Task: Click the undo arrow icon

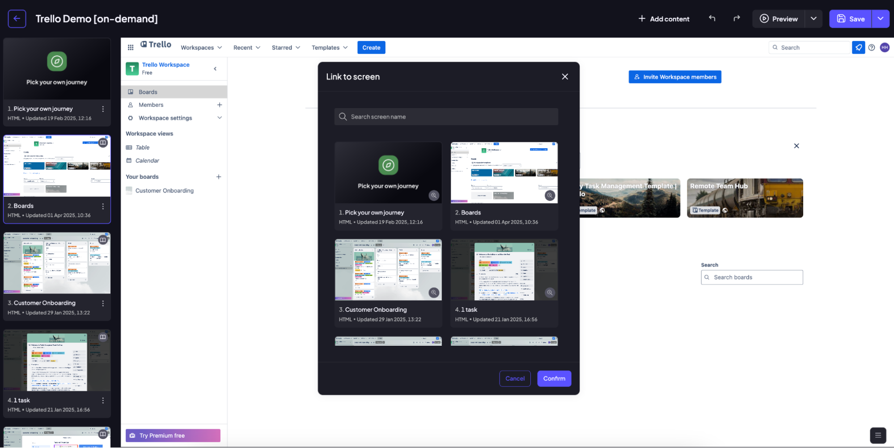Action: [712, 18]
